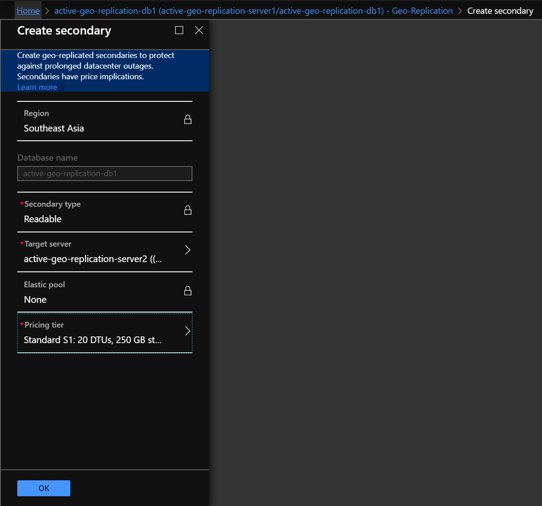The height and width of the screenshot is (506, 542).
Task: Click the price implications info banner
Action: (104, 69)
